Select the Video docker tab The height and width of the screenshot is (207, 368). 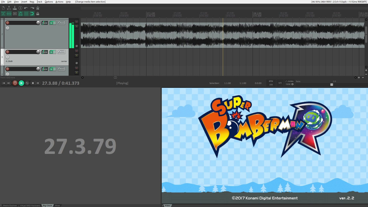tap(168, 205)
